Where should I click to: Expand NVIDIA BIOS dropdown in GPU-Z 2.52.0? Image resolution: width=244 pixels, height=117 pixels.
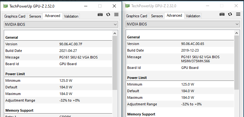coord(61,25)
